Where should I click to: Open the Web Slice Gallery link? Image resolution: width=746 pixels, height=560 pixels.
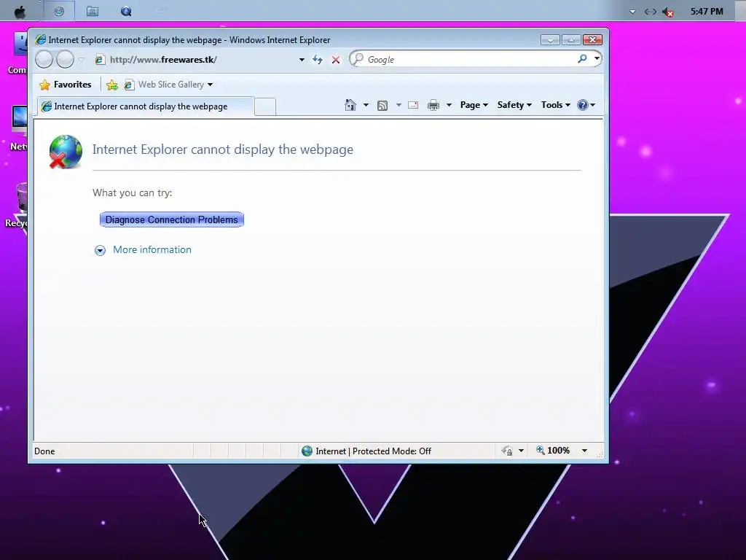click(170, 85)
